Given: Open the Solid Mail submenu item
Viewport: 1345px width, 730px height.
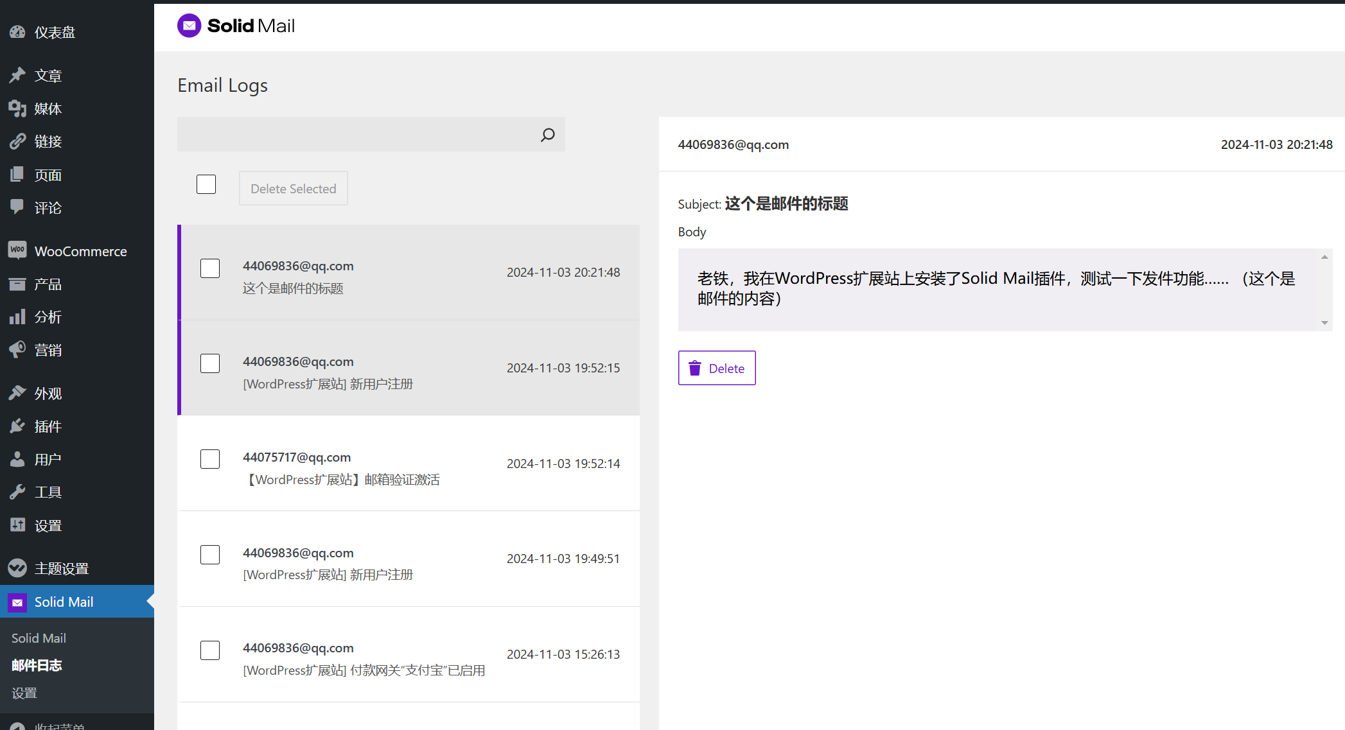Looking at the screenshot, I should click(39, 638).
